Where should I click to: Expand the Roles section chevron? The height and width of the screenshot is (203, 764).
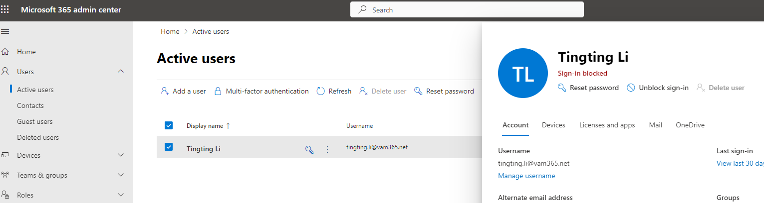coord(121,195)
